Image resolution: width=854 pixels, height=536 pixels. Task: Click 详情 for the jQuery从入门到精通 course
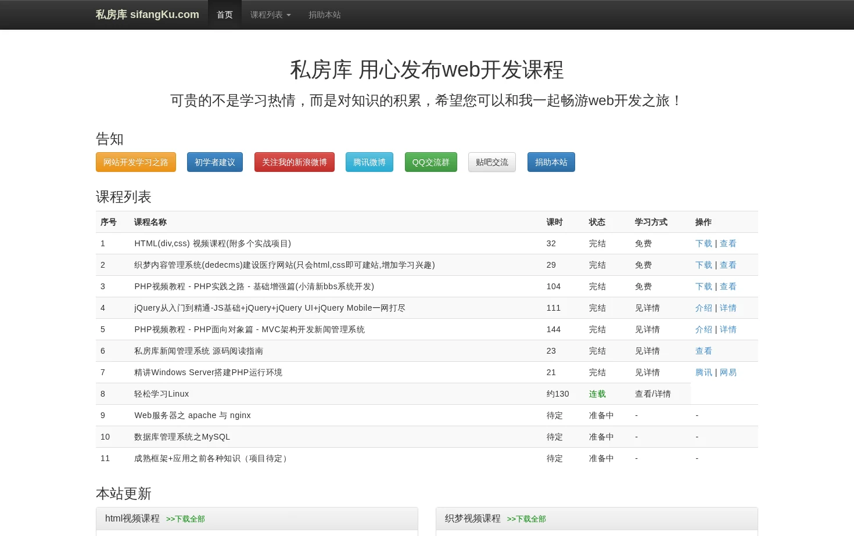coord(728,308)
